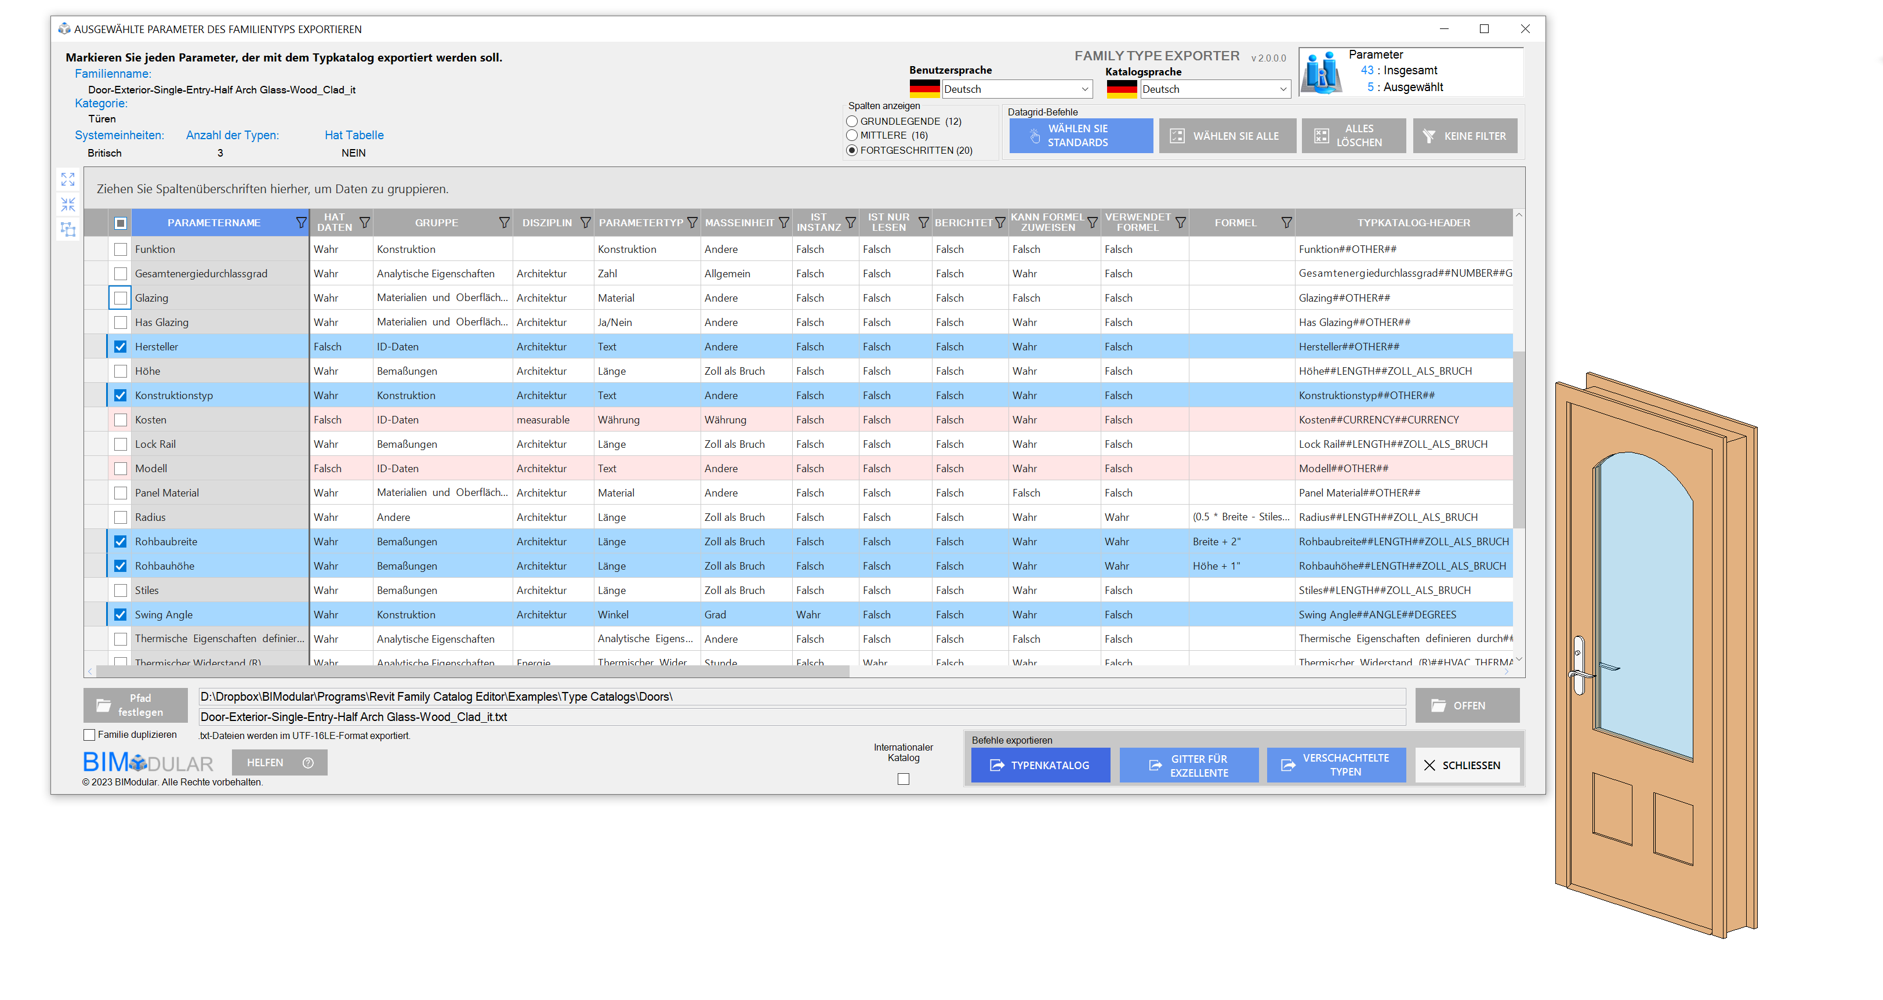Open filter icon on Masseinheit column
This screenshot has width=1883, height=1000.
tap(783, 222)
